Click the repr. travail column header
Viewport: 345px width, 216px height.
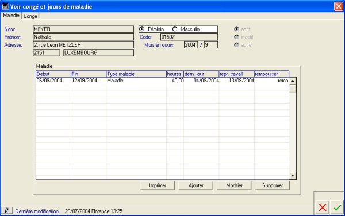click(237, 74)
